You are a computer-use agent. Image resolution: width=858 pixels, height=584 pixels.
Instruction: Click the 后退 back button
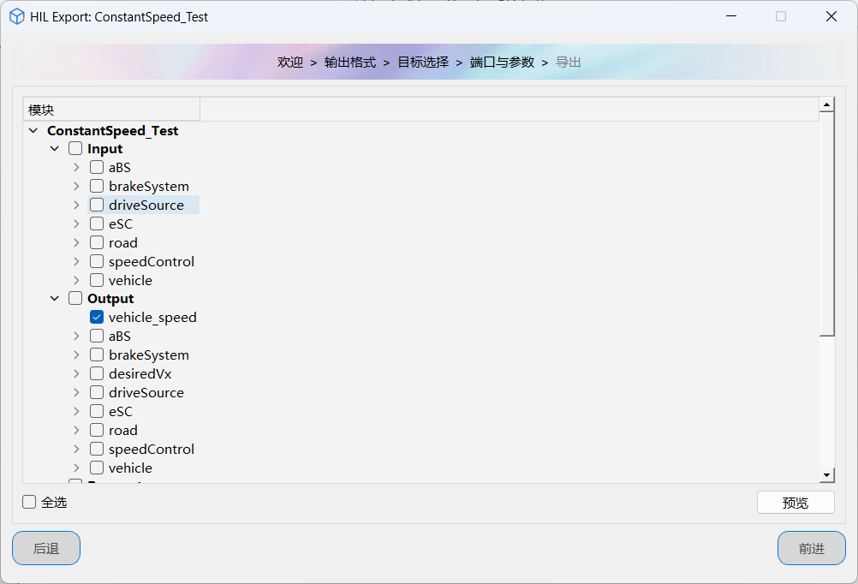(46, 548)
